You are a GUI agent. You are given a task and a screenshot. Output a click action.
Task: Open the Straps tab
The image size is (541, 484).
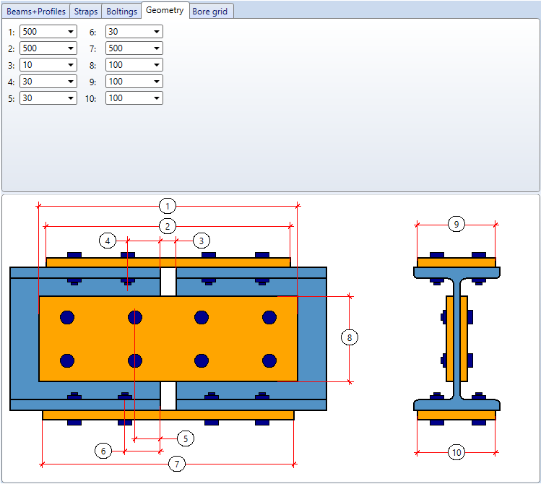click(85, 12)
